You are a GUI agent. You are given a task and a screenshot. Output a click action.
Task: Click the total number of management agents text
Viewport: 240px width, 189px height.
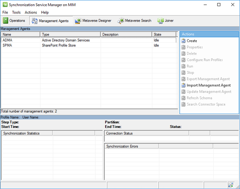pyautogui.click(x=29, y=111)
